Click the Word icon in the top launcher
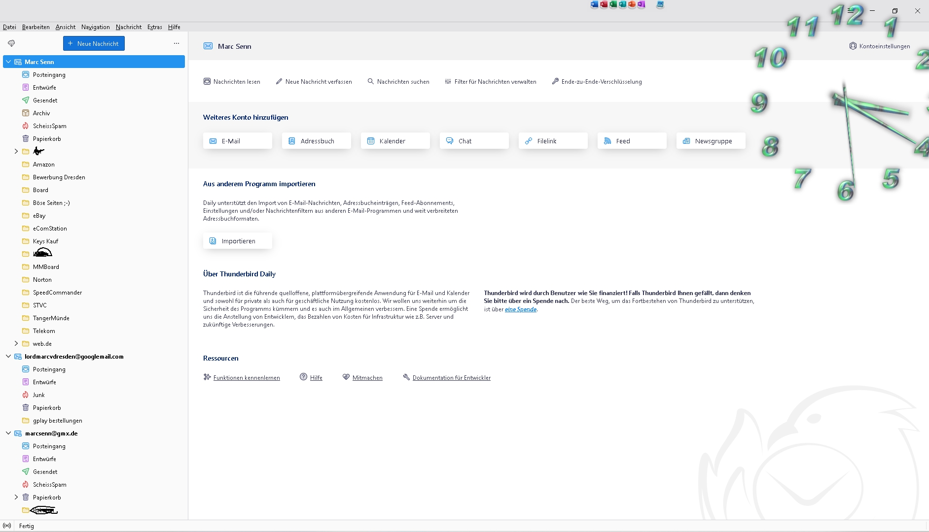Viewport: 929px width, 532px height. pos(594,4)
